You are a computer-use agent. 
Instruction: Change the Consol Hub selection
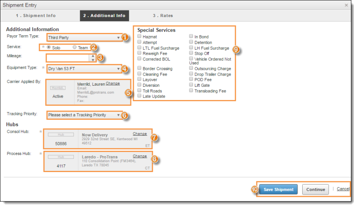coord(140,134)
